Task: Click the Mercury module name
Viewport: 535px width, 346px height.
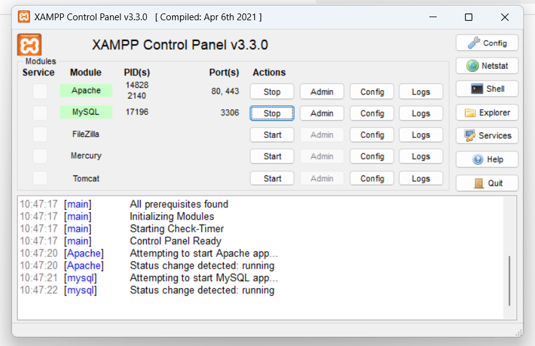Action: point(86,156)
